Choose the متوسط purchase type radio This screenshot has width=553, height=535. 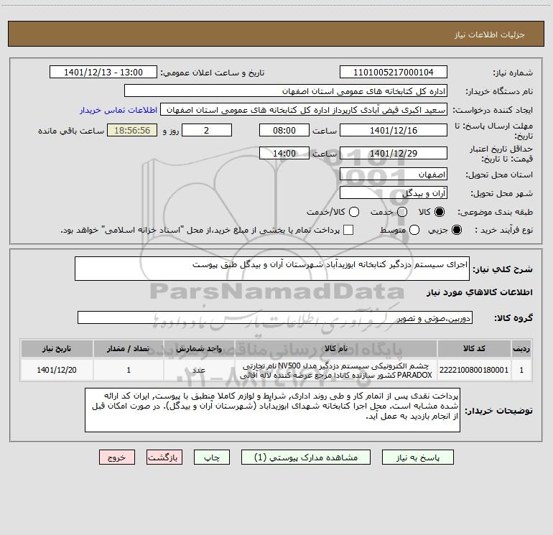click(414, 230)
